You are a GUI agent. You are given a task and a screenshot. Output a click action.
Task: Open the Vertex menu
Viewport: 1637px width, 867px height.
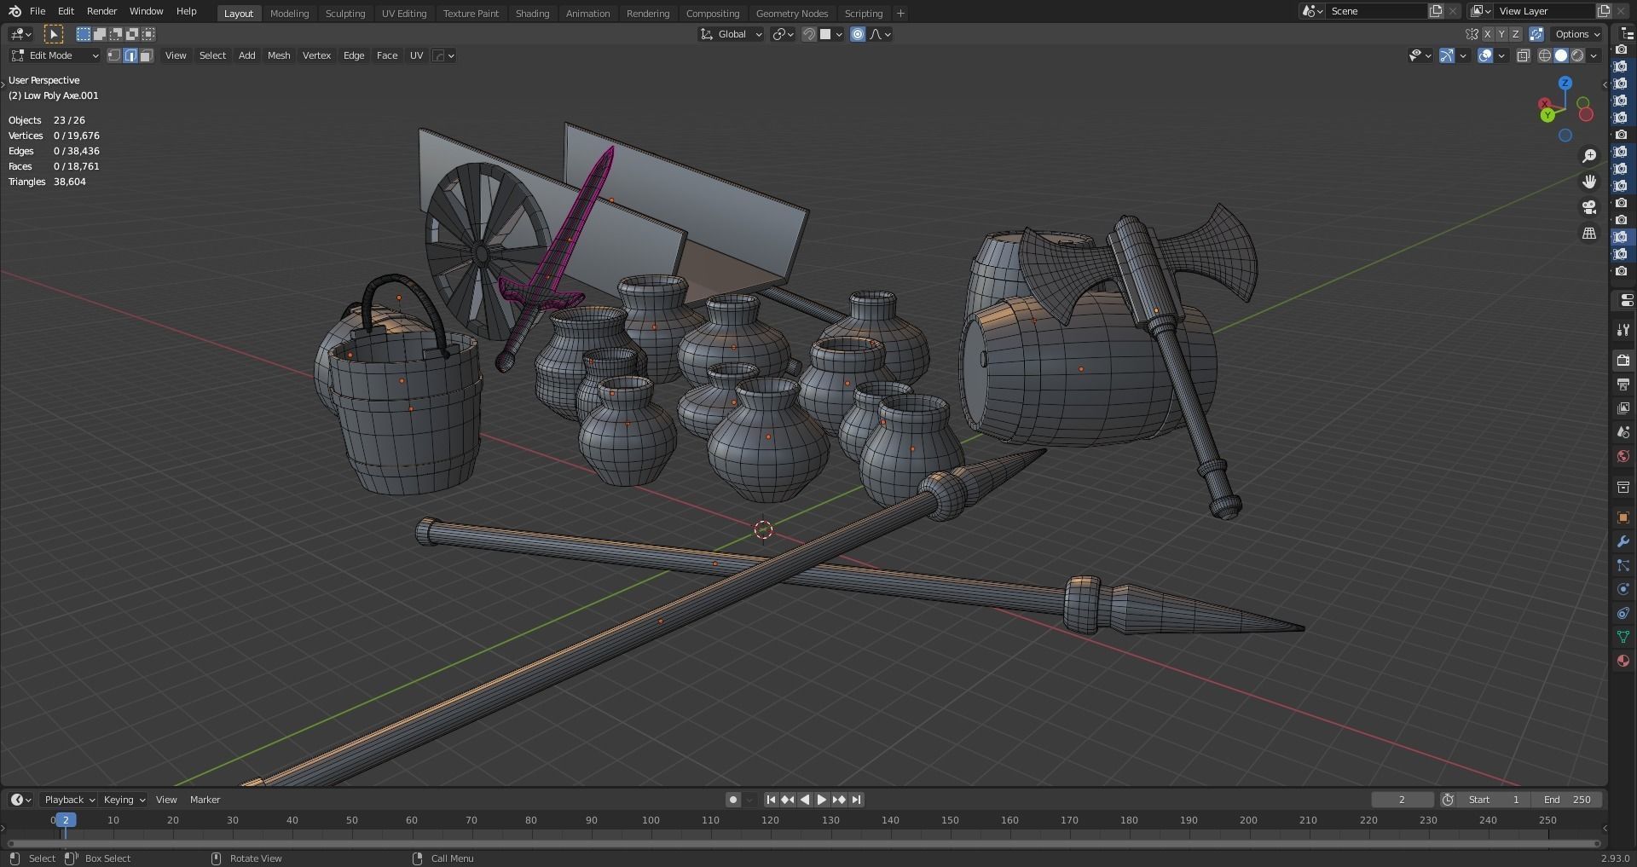316,55
